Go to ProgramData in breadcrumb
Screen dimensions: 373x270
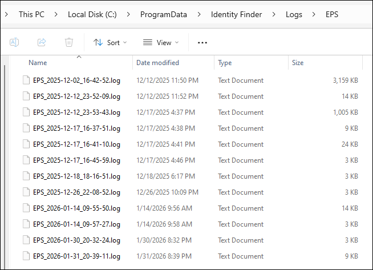(x=164, y=14)
